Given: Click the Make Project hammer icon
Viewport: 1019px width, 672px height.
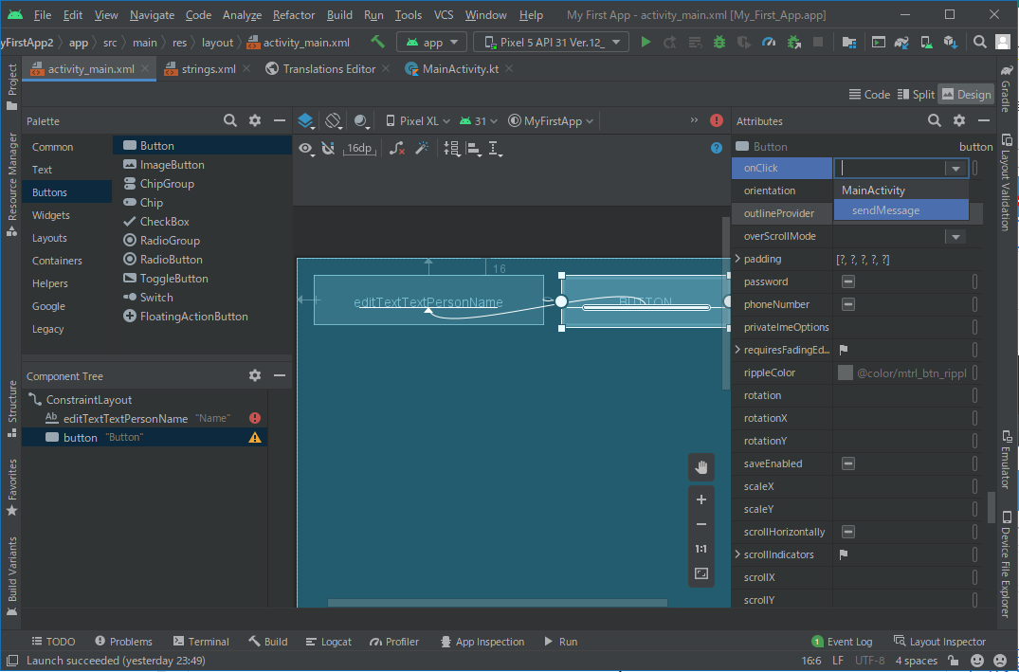Looking at the screenshot, I should tap(377, 42).
